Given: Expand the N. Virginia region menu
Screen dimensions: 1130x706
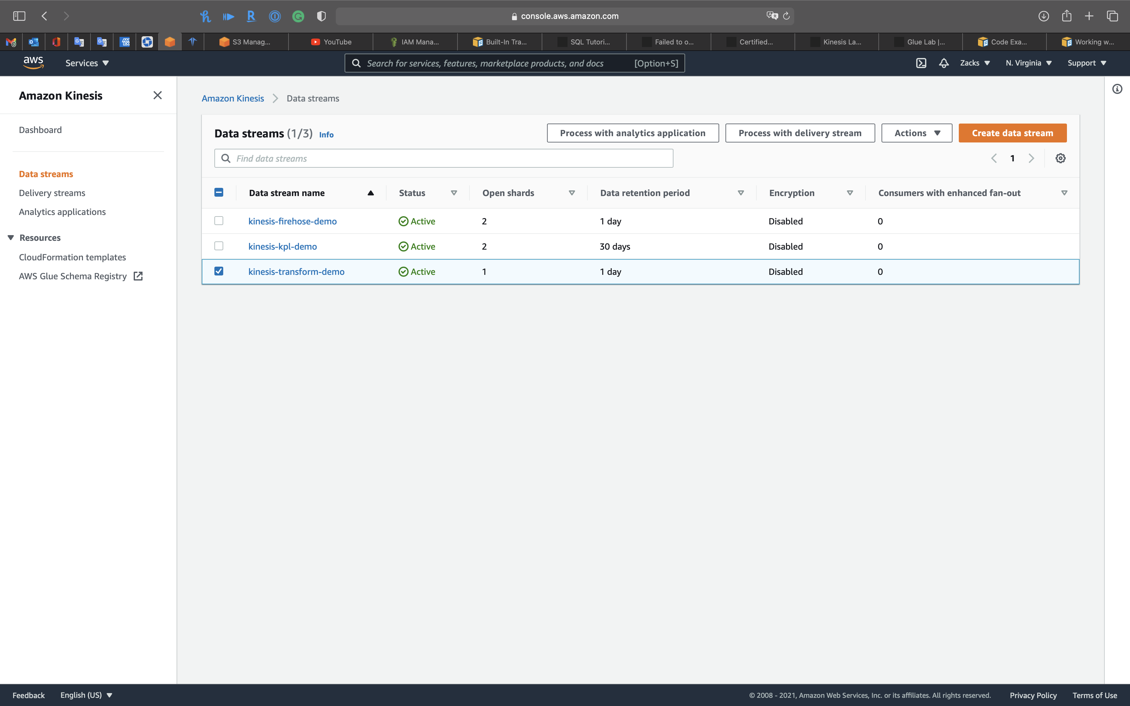Looking at the screenshot, I should click(x=1028, y=63).
